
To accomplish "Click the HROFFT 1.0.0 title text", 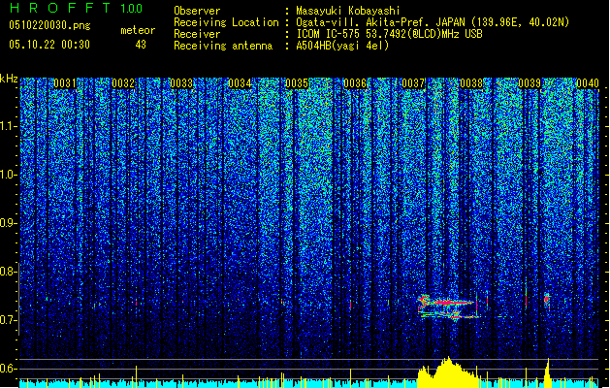I will pyautogui.click(x=76, y=8).
